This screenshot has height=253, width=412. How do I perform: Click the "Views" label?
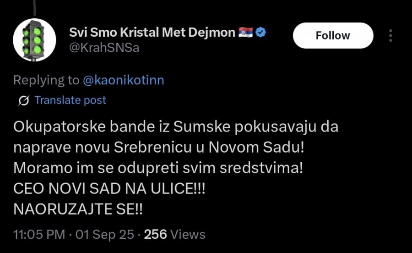click(x=188, y=235)
